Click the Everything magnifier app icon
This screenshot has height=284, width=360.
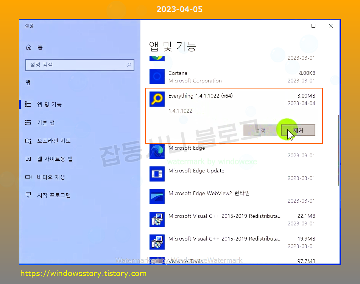[157, 99]
